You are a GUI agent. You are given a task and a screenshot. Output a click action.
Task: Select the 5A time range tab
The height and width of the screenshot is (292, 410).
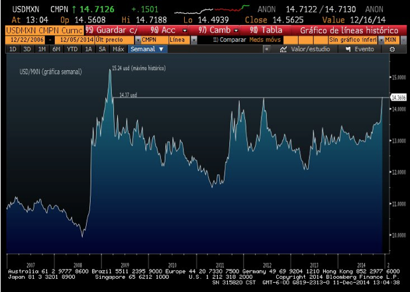102,49
